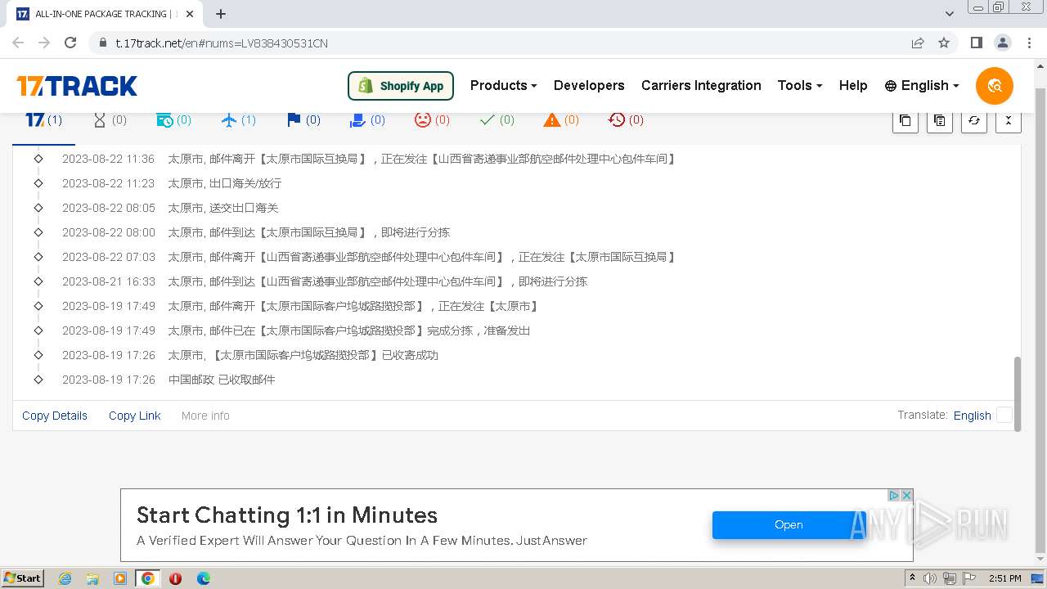The width and height of the screenshot is (1047, 589).
Task: Click the copy all numbers icon
Action: 905,120
